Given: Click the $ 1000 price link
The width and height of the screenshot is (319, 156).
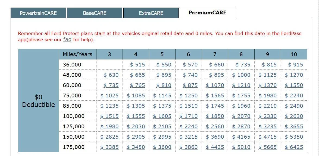Looking at the screenshot, I should click(241, 75).
